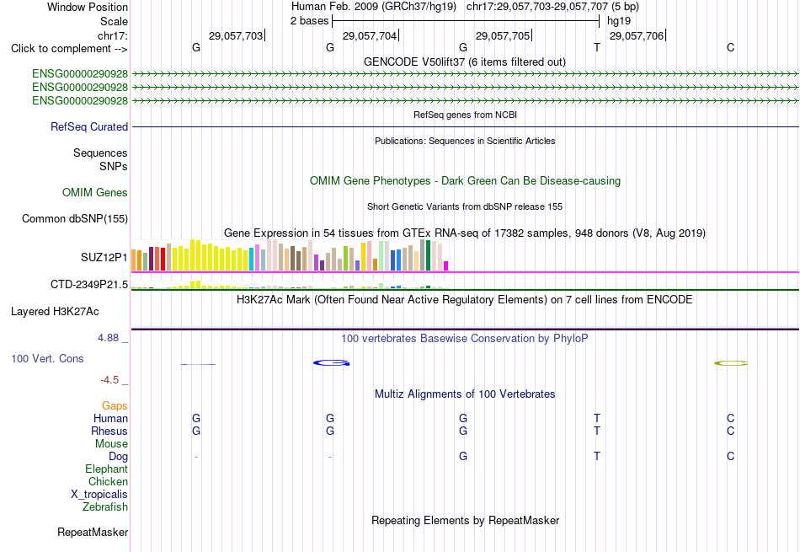Click '100 vertebrates Basewise Conservation' title
The width and height of the screenshot is (800, 552).
464,338
